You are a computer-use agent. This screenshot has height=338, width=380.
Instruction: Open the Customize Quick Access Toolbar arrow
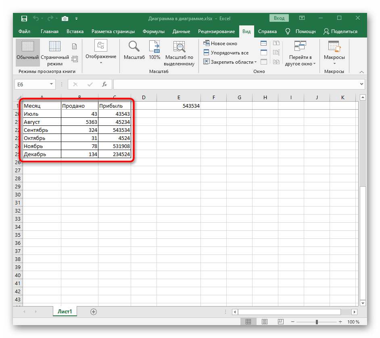click(x=76, y=19)
